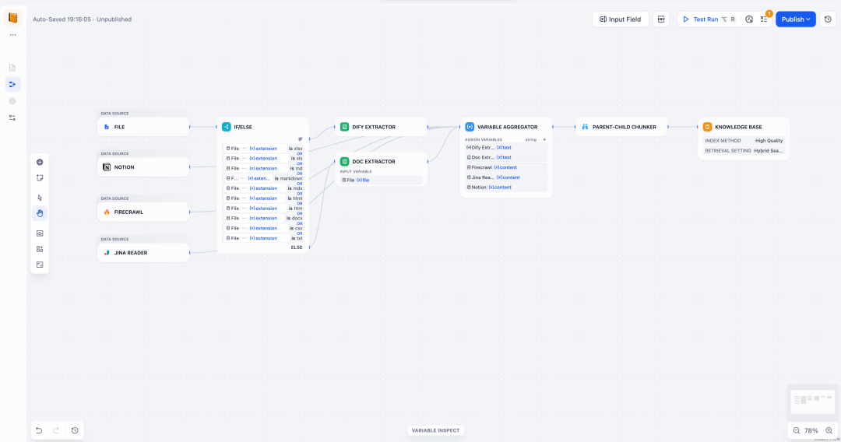Click the Export image icon in canvas toolbar
This screenshot has height=442, width=841.
pos(40,233)
